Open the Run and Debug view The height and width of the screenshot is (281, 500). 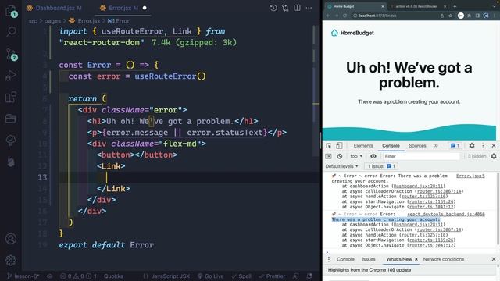(x=11, y=76)
